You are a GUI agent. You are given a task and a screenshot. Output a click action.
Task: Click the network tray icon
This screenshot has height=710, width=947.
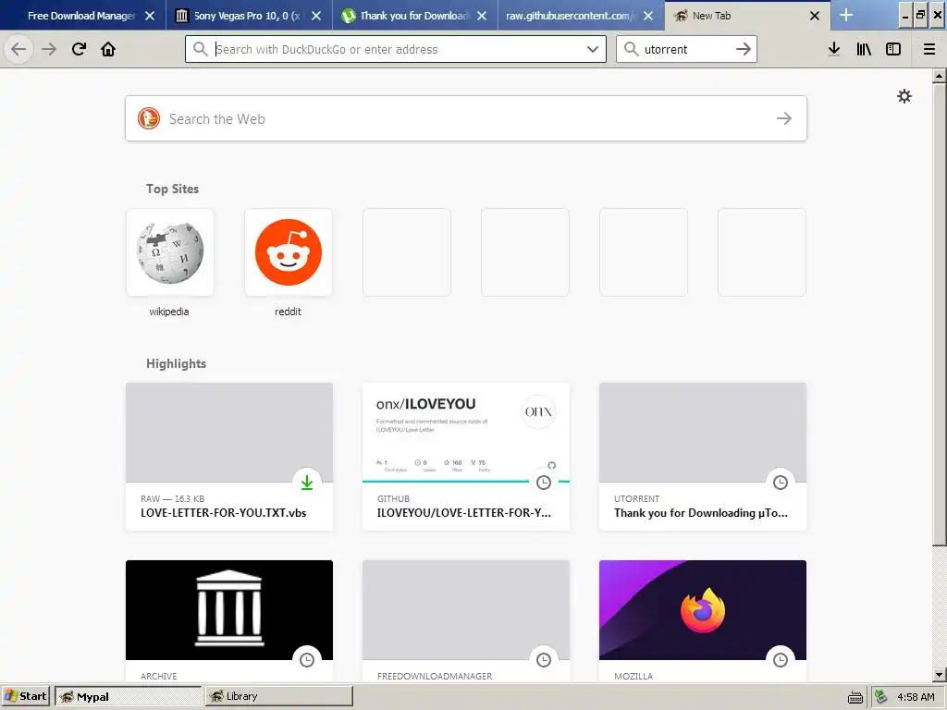point(880,697)
